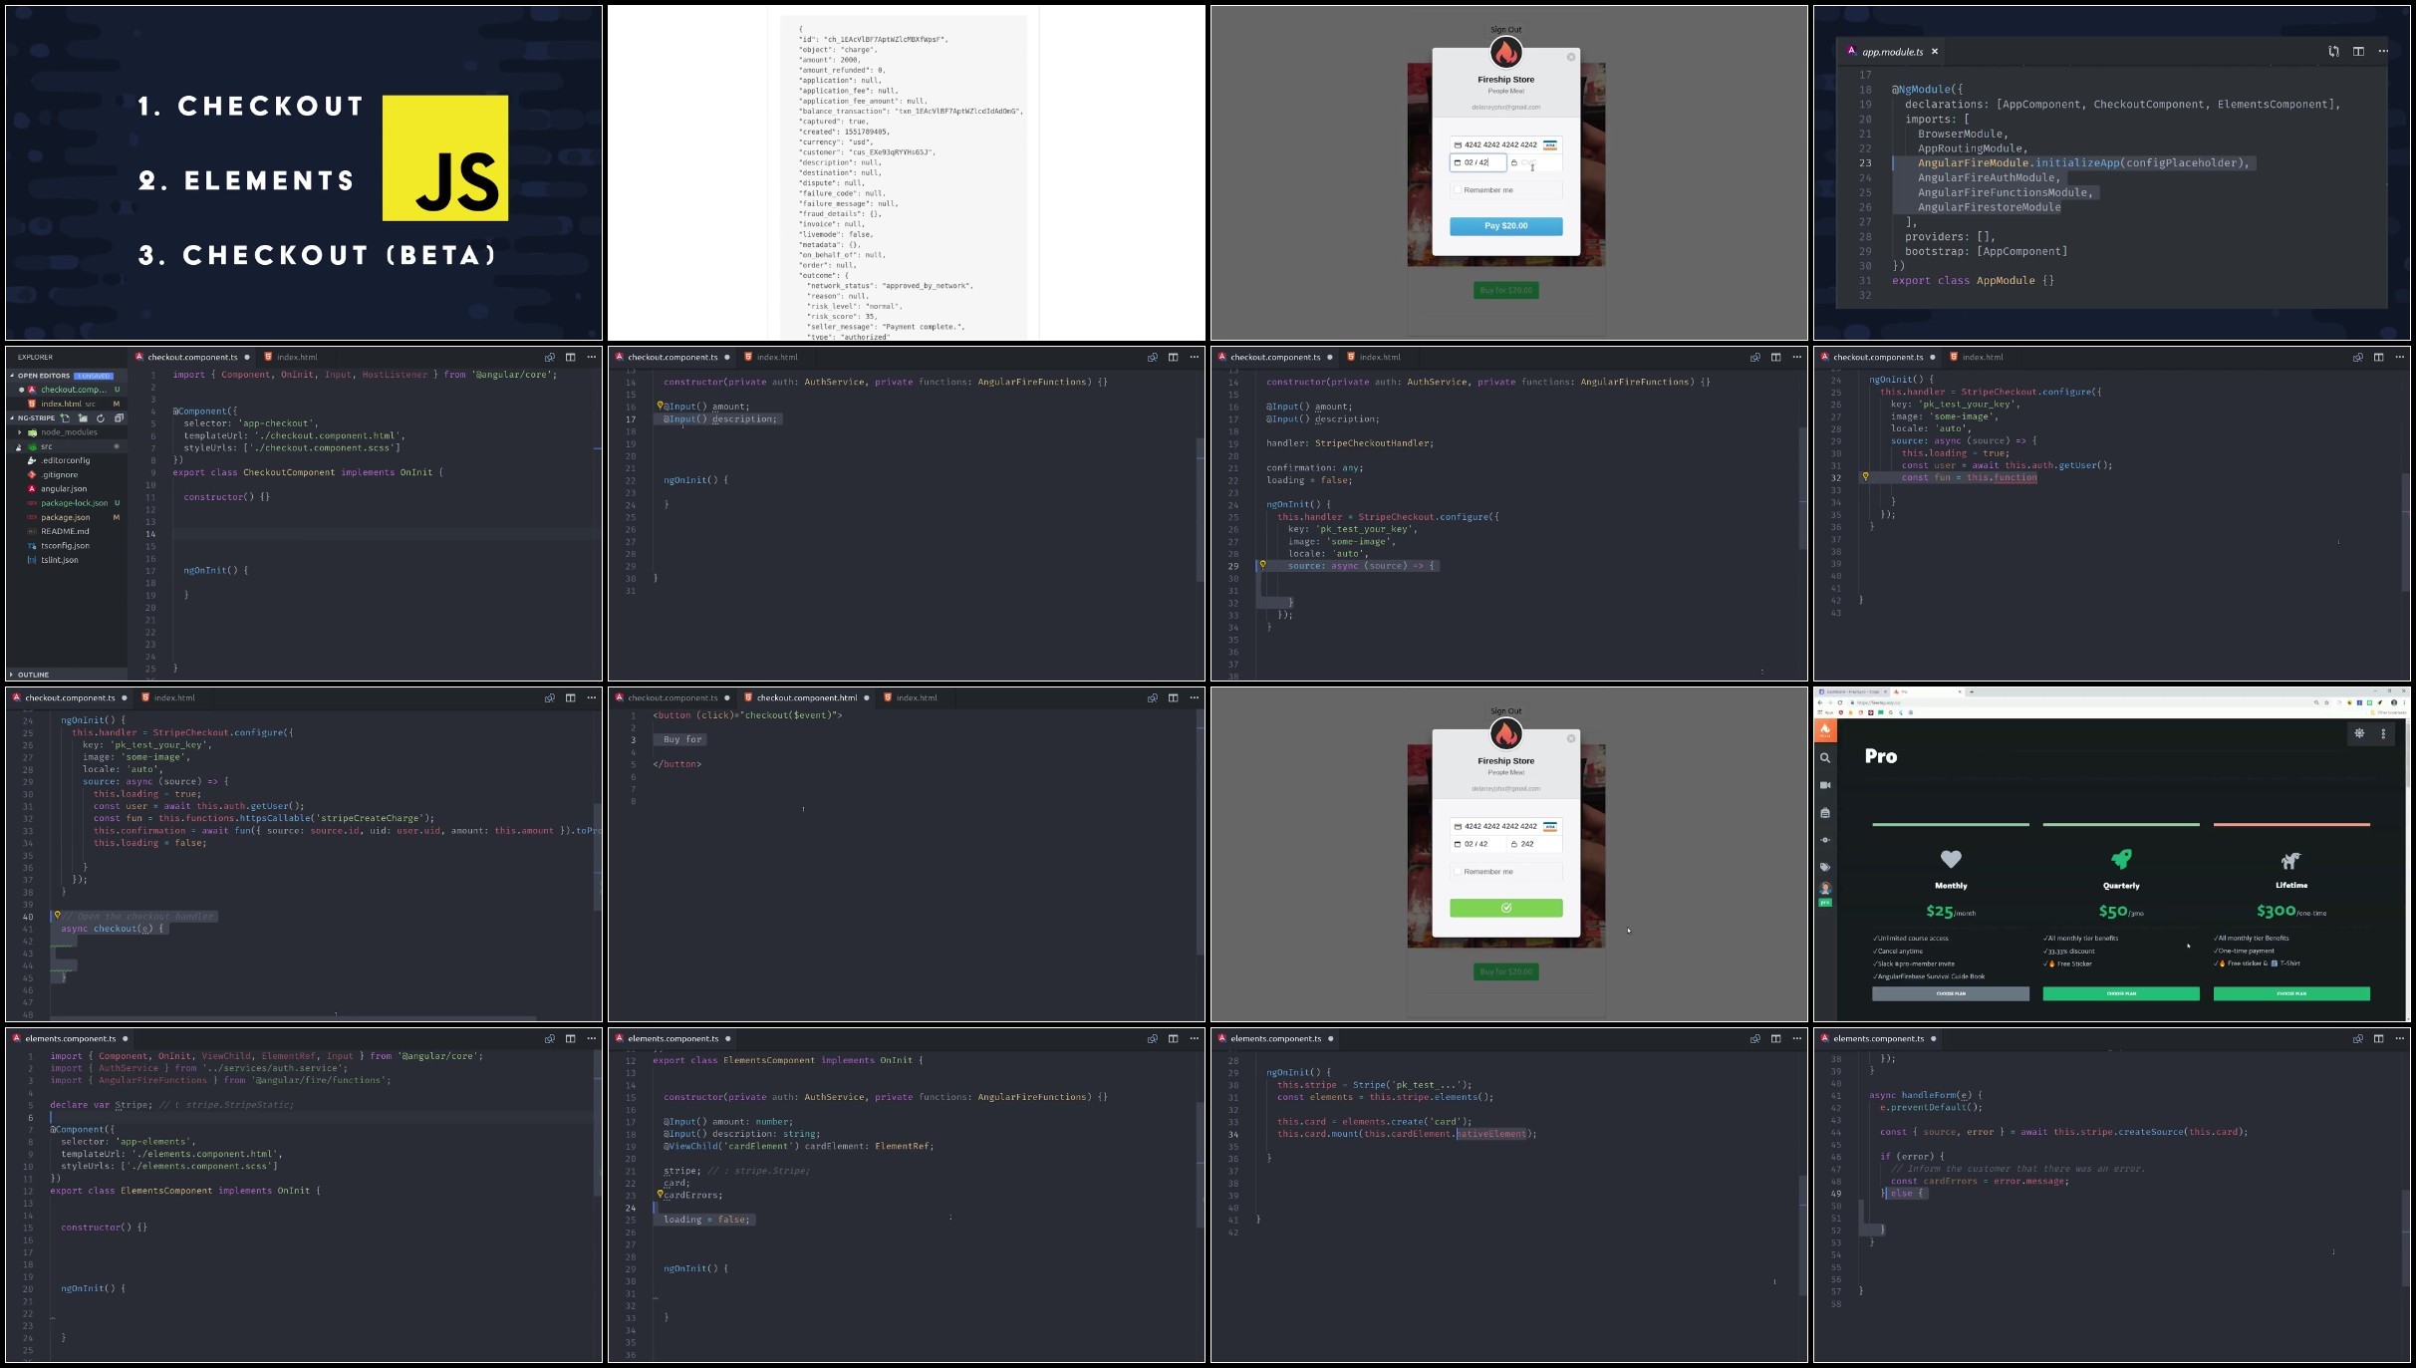This screenshot has width=2416, height=1368.
Task: Select the checkout.component.html tab
Action: click(x=806, y=697)
